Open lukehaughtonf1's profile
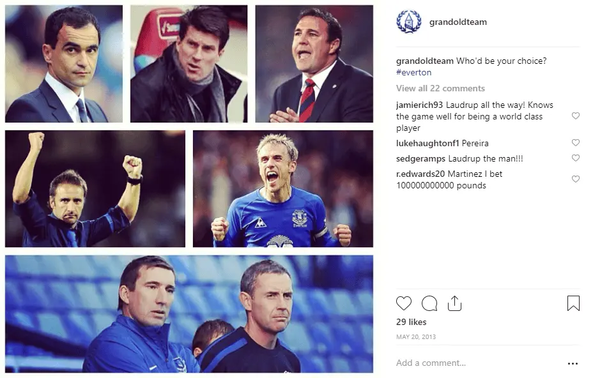This screenshot has height=378, width=593. pyautogui.click(x=427, y=143)
